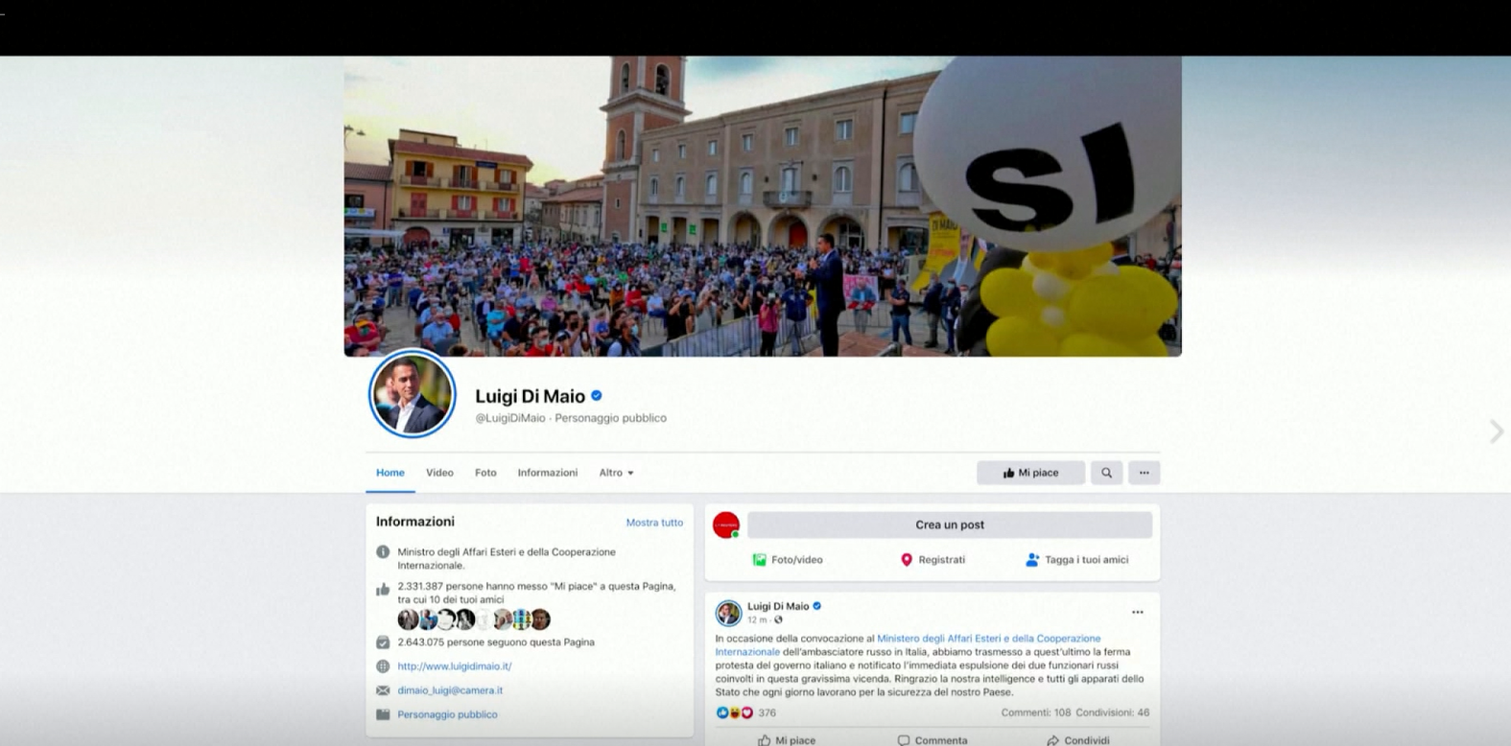The height and width of the screenshot is (746, 1511).
Task: Open the three-dots page options button
Action: 1144,473
